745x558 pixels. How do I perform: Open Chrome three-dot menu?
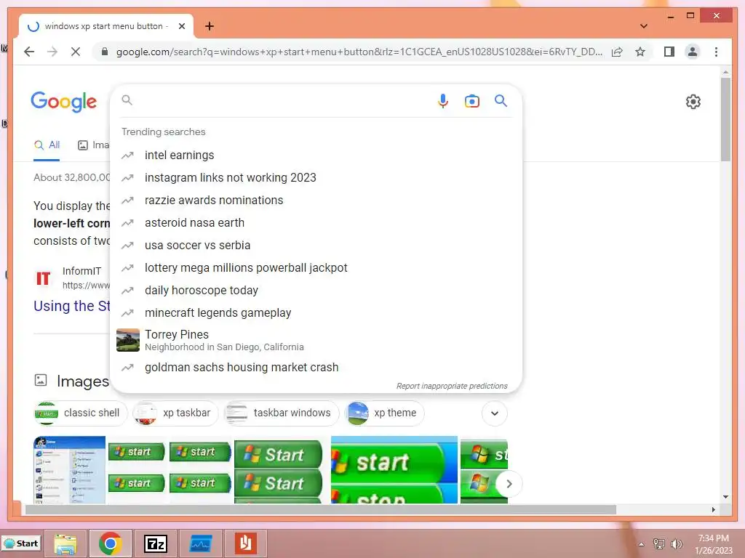pos(716,52)
